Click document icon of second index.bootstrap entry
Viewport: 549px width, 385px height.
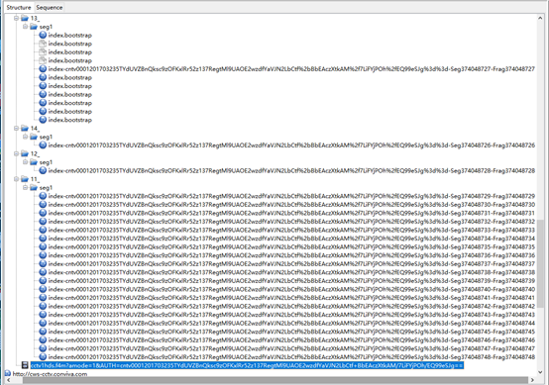[x=43, y=44]
